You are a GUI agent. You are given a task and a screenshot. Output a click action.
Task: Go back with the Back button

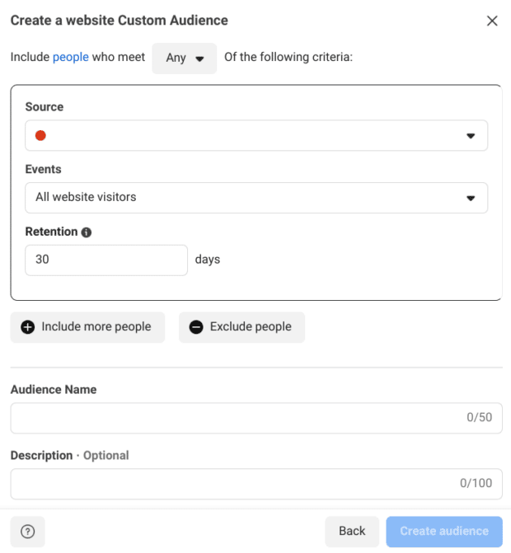[352, 532]
